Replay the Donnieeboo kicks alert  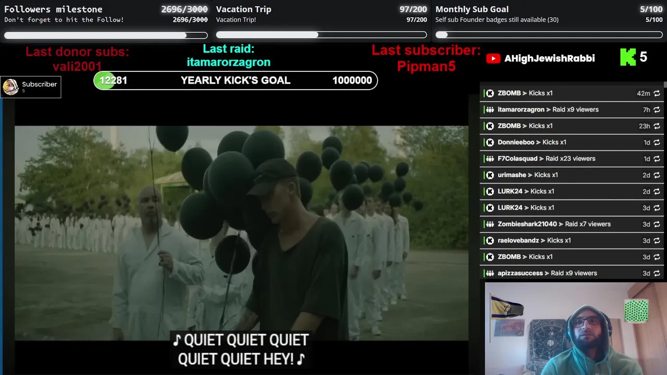point(657,142)
